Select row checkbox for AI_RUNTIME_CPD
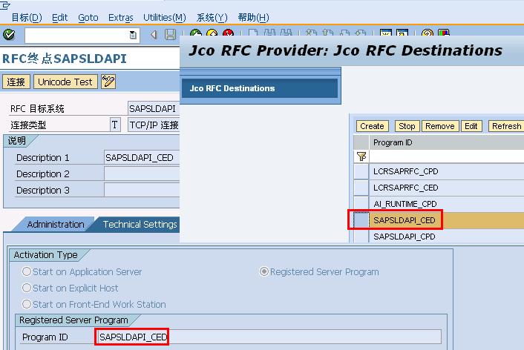This screenshot has width=524, height=350. point(361,204)
